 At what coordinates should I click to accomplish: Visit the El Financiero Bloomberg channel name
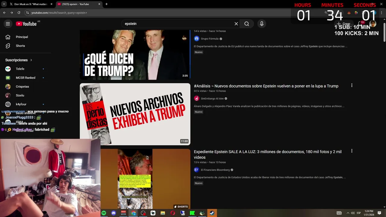coord(215,170)
